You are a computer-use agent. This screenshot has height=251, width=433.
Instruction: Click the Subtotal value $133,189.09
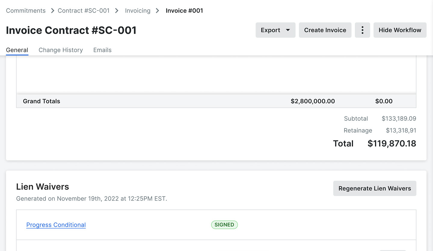click(399, 119)
